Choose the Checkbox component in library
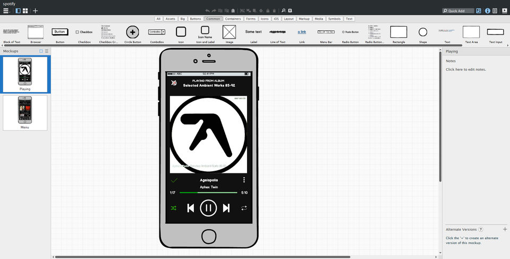510x259 pixels. 84,32
